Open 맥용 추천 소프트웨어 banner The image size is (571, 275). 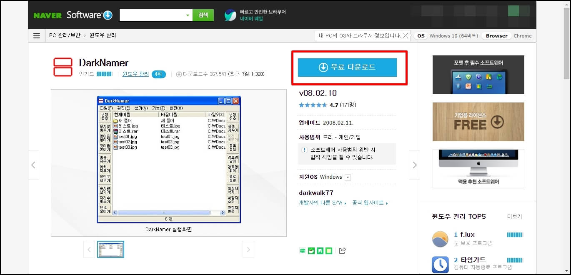pos(478,169)
